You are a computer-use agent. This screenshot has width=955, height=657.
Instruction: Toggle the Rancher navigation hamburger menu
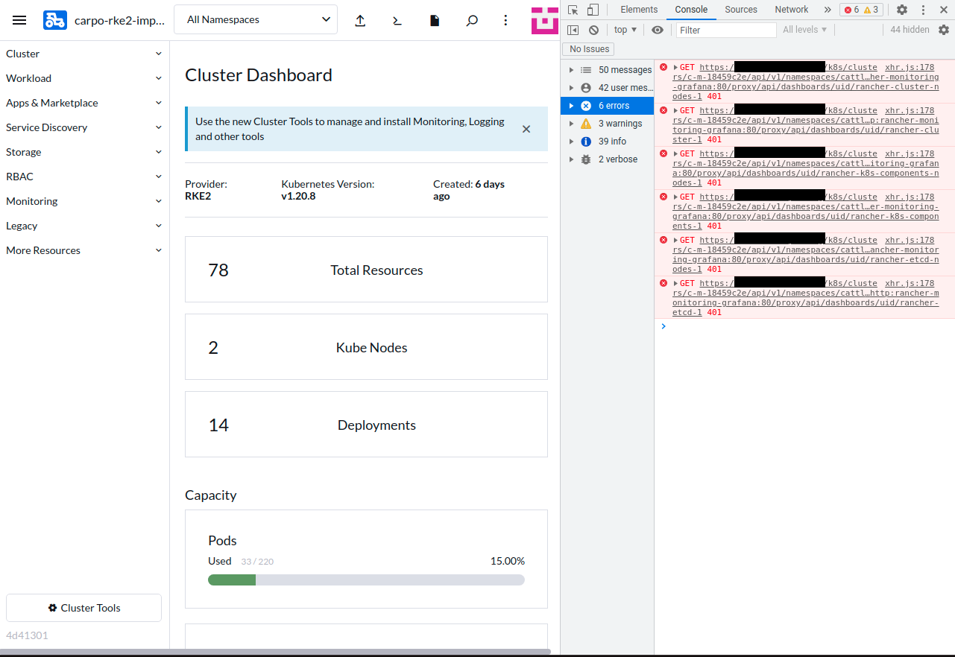click(19, 19)
